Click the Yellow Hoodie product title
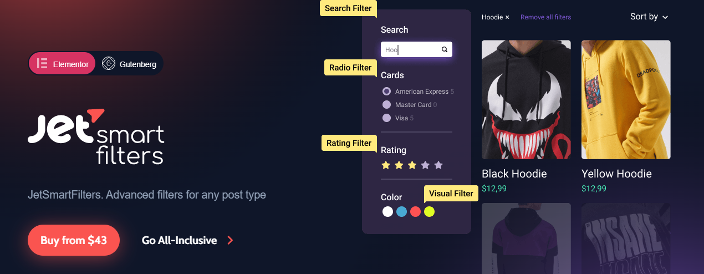The width and height of the screenshot is (704, 274). pos(616,174)
